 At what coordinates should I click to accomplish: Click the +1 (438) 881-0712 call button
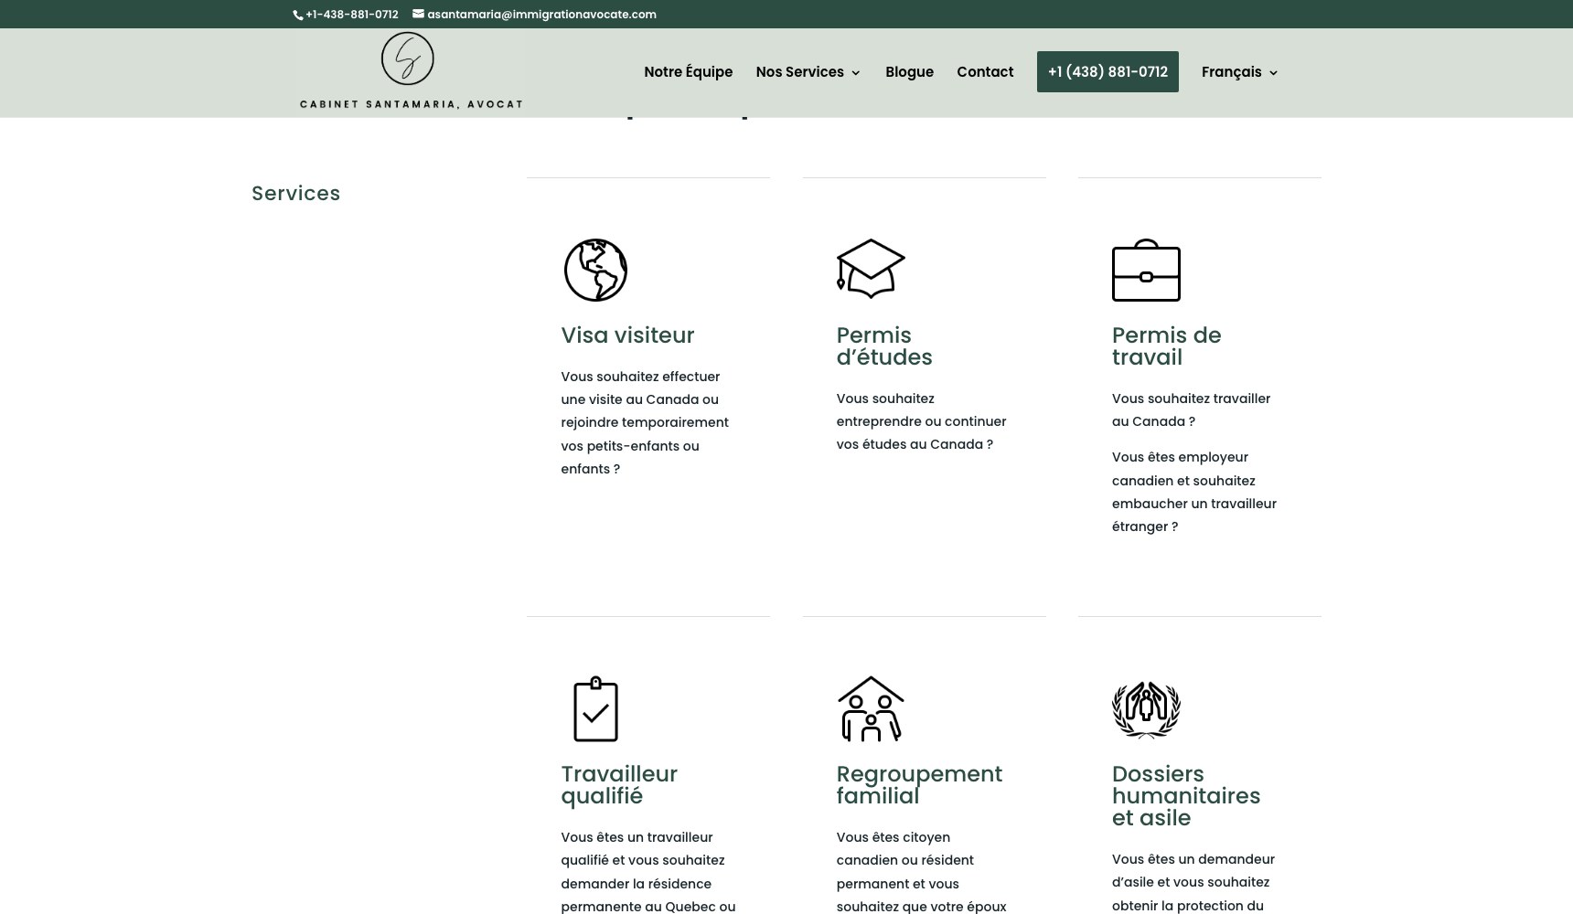pos(1108,71)
